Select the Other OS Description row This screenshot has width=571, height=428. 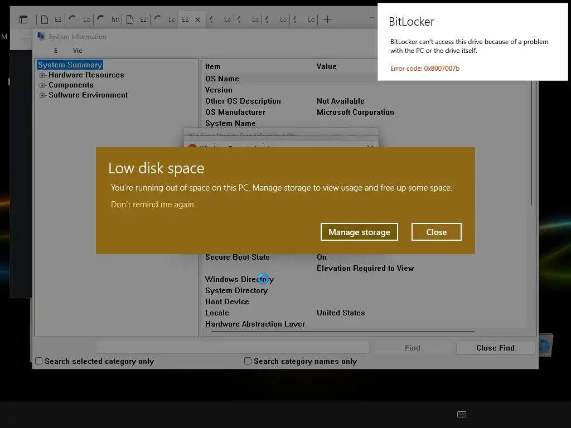click(366, 101)
